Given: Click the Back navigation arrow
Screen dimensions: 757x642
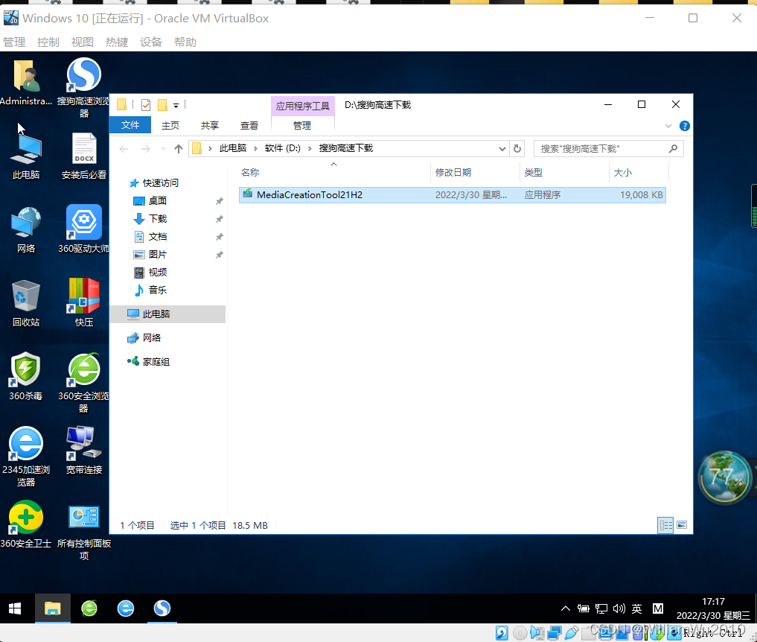Looking at the screenshot, I should coord(124,149).
